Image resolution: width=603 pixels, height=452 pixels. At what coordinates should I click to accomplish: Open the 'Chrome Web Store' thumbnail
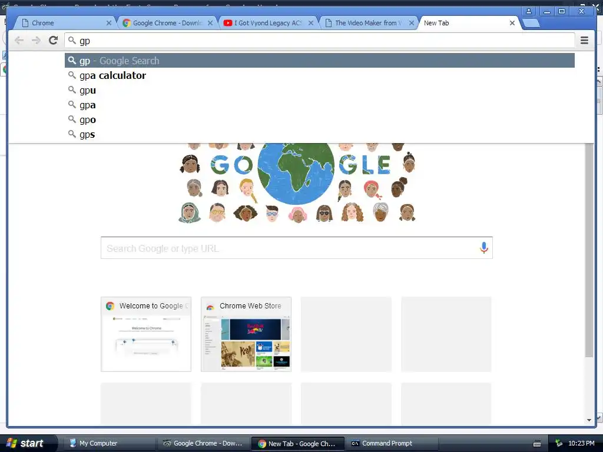tap(246, 334)
